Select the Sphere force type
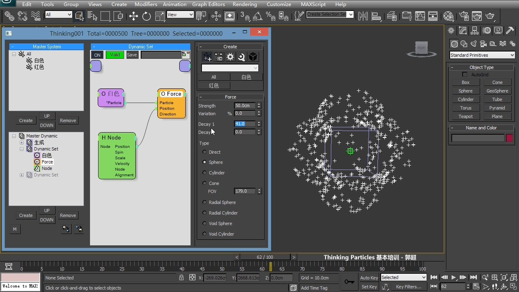519x292 pixels. click(204, 162)
